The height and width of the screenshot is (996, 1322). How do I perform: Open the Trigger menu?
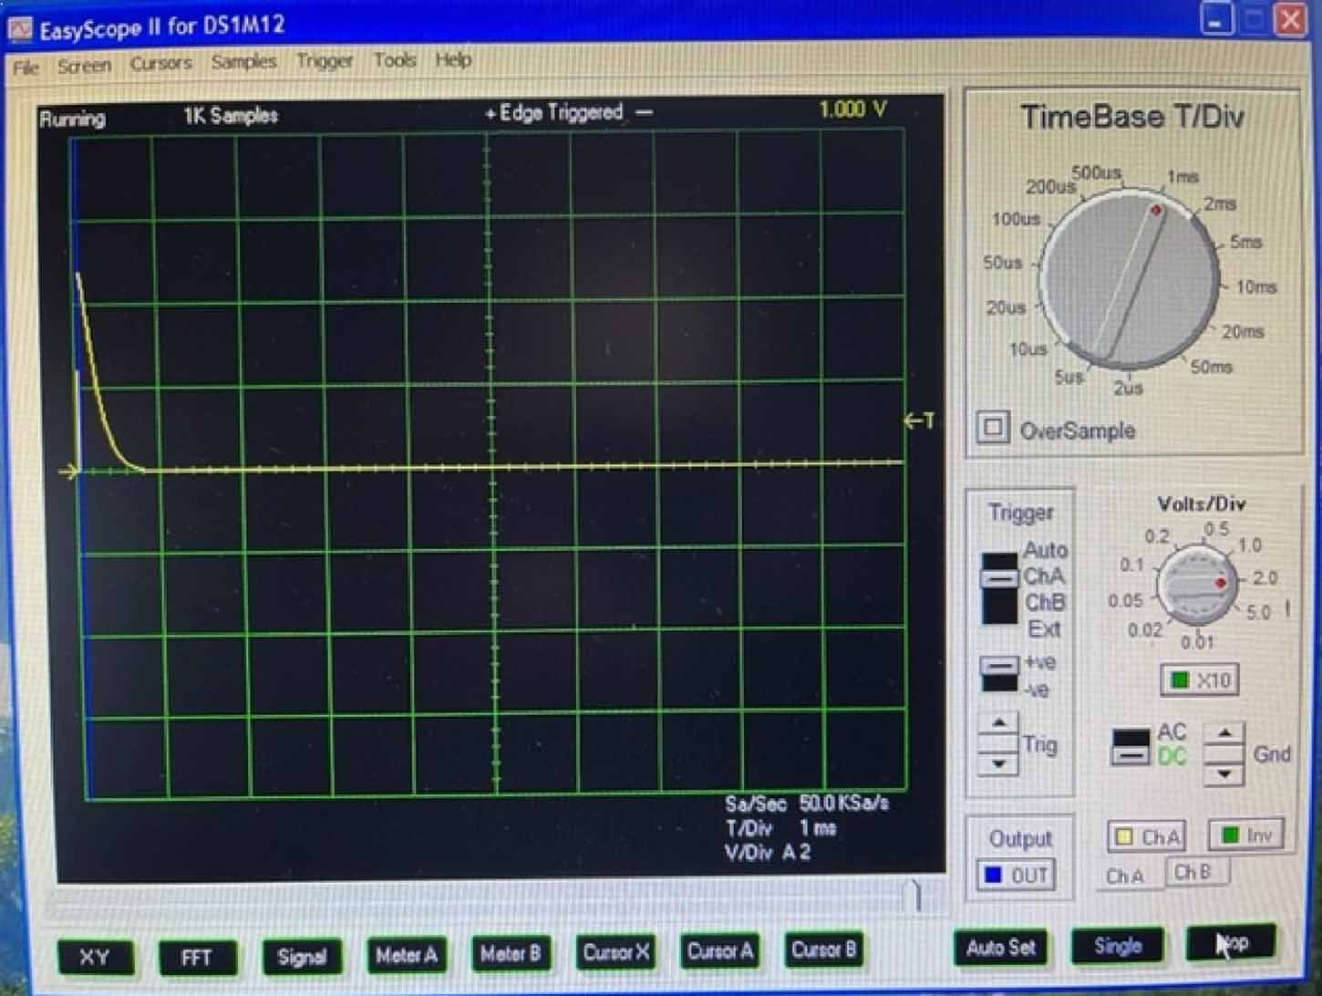324,61
